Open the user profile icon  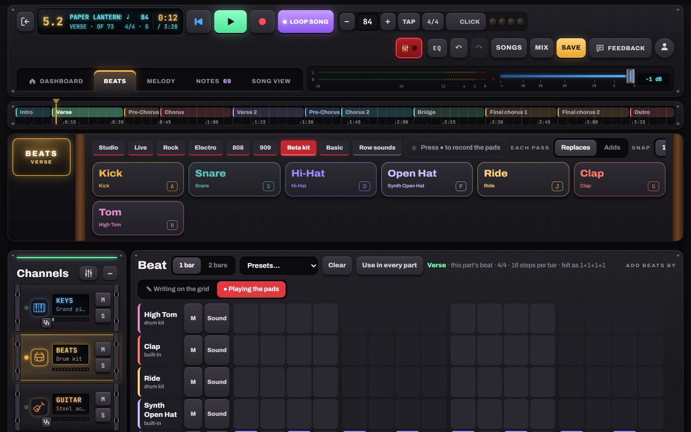pos(665,48)
